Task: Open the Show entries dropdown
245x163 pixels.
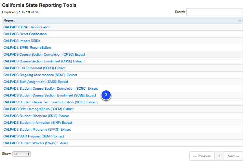Action: point(22,154)
